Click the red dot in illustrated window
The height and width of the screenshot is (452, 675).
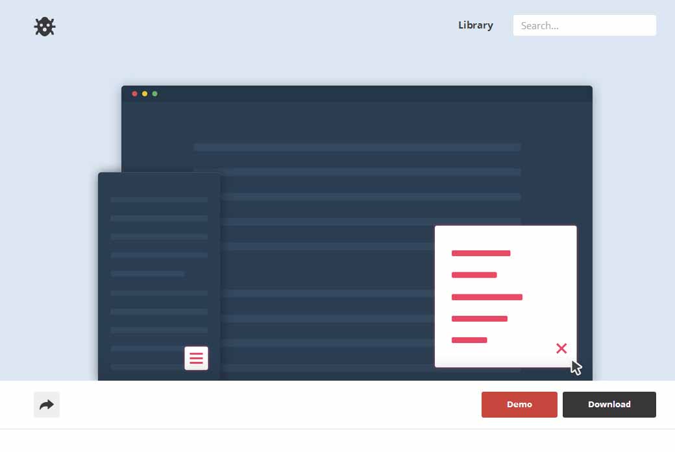tap(135, 94)
